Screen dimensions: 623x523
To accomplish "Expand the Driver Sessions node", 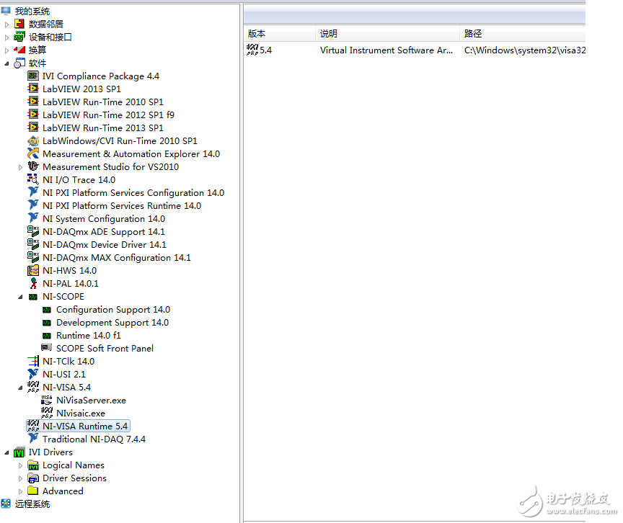I will 21,478.
